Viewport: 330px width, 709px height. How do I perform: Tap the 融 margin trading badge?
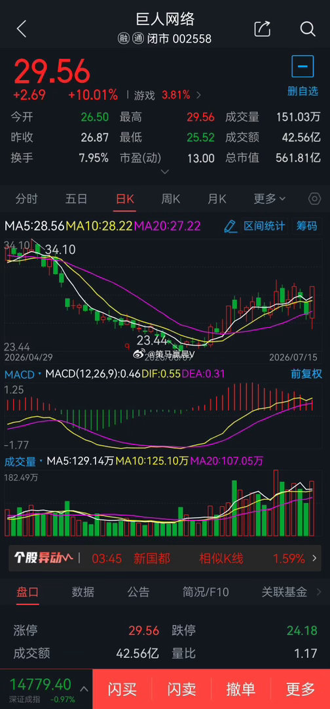point(124,39)
